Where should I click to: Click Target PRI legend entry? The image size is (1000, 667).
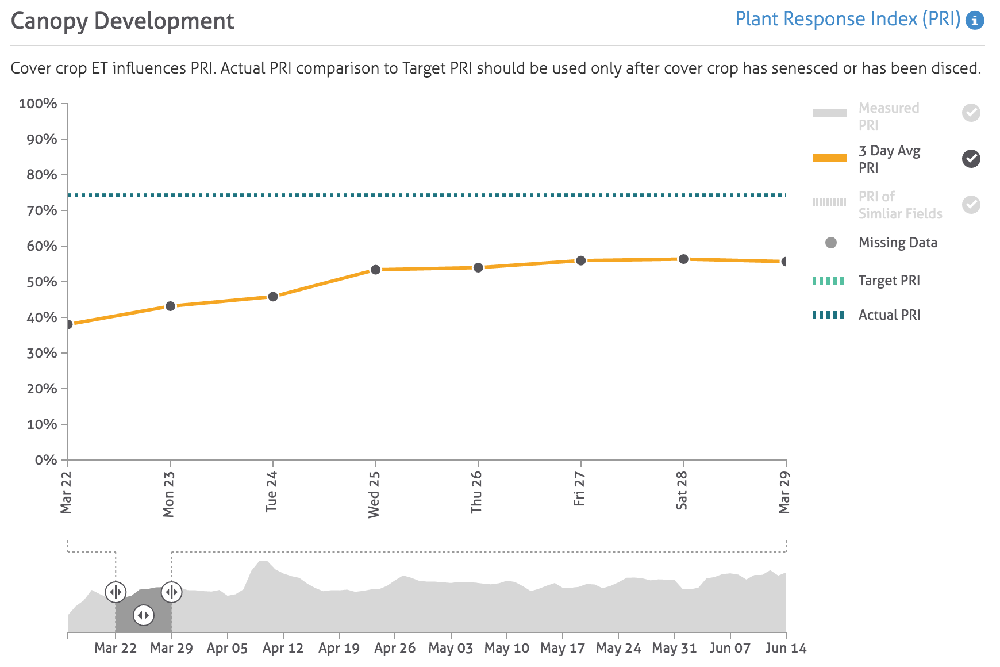pos(889,281)
